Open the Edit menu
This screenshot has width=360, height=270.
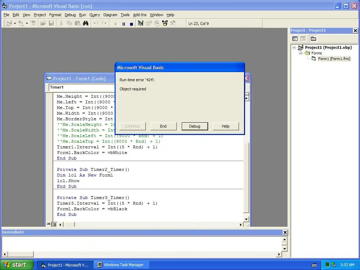point(16,15)
